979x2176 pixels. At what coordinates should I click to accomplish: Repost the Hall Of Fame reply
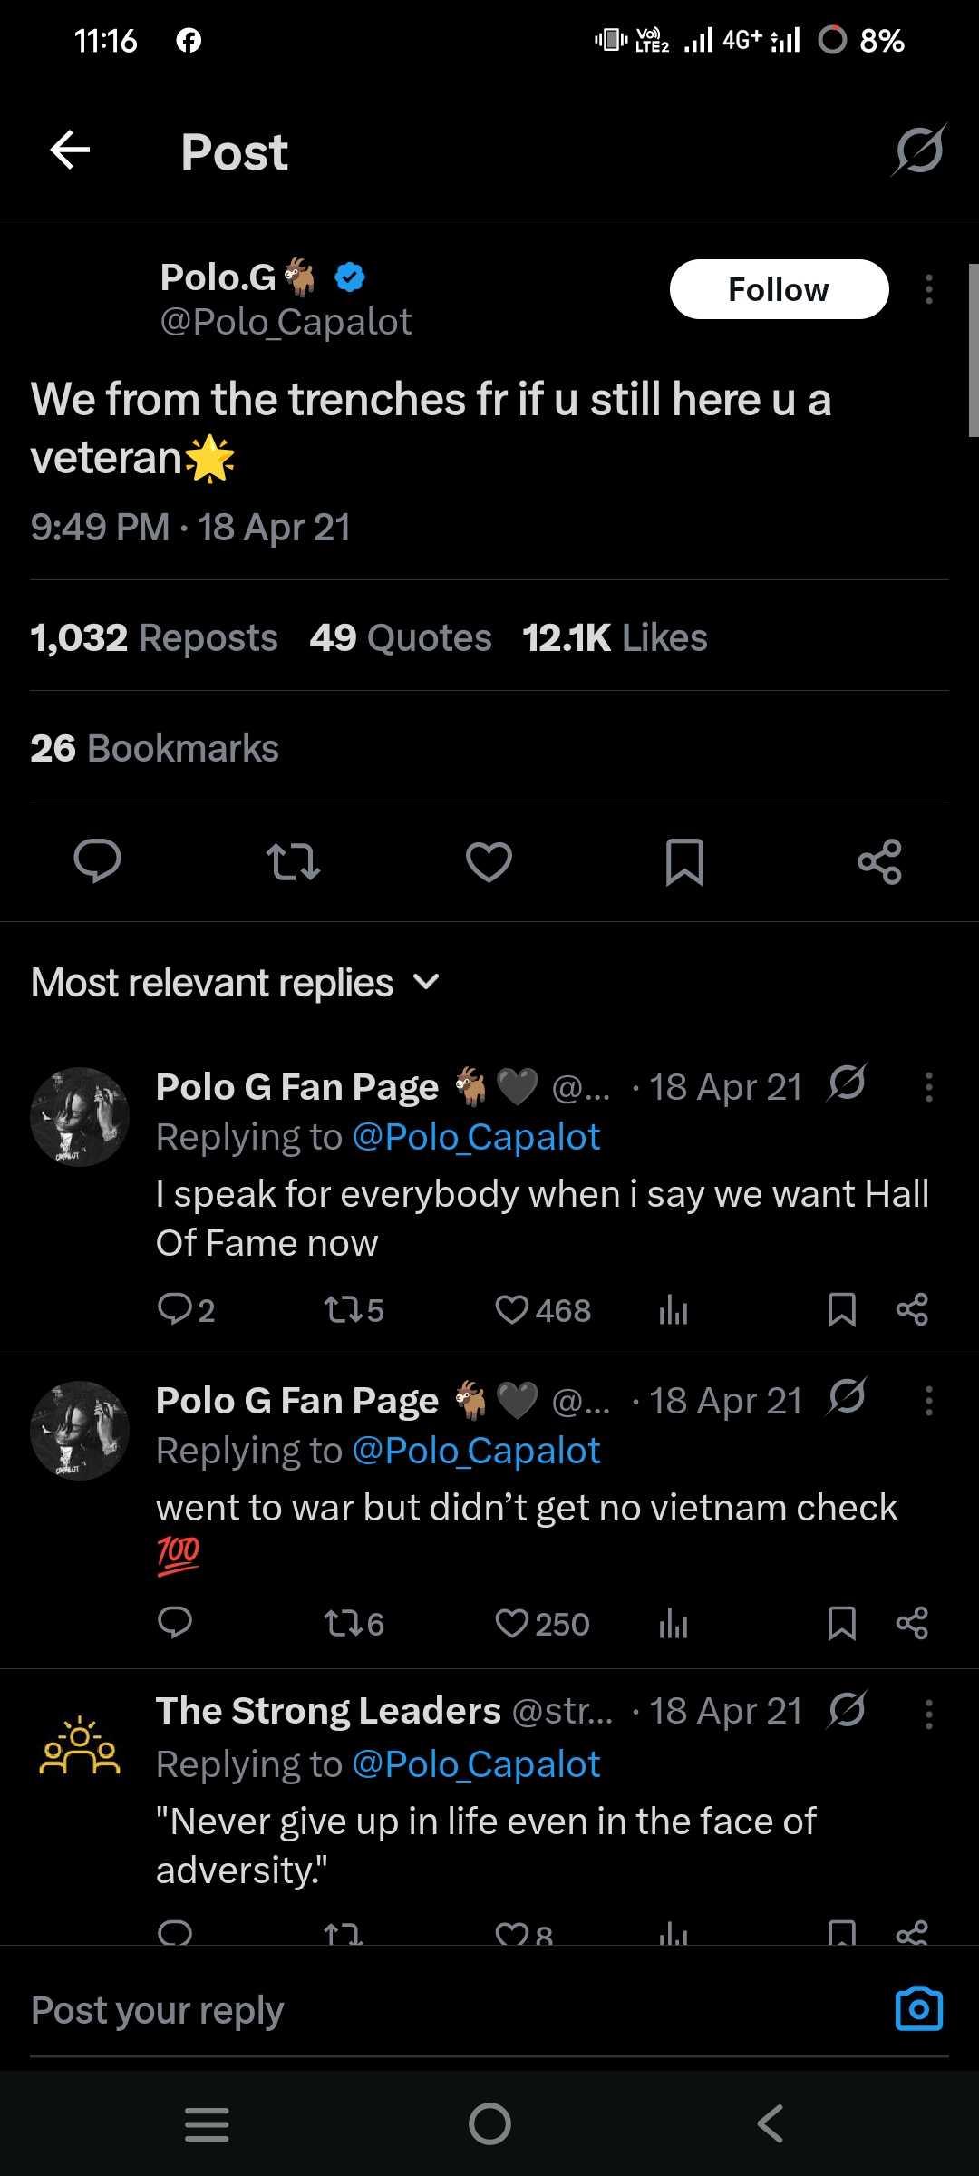(x=354, y=1310)
